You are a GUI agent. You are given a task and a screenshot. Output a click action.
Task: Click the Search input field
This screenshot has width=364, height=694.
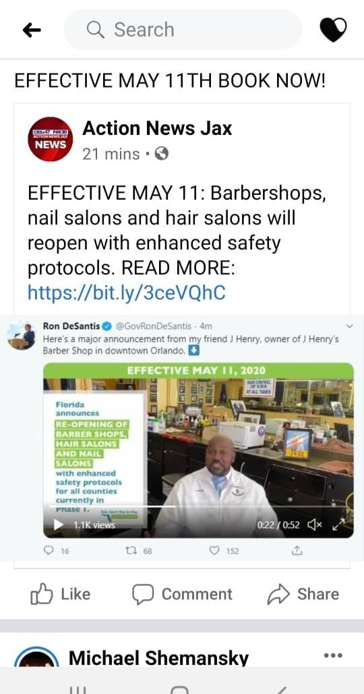[183, 30]
